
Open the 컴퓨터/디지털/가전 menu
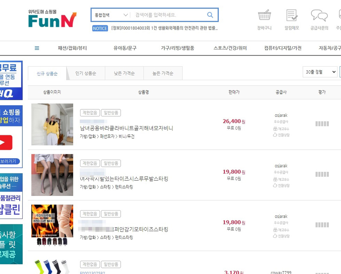click(x=283, y=48)
